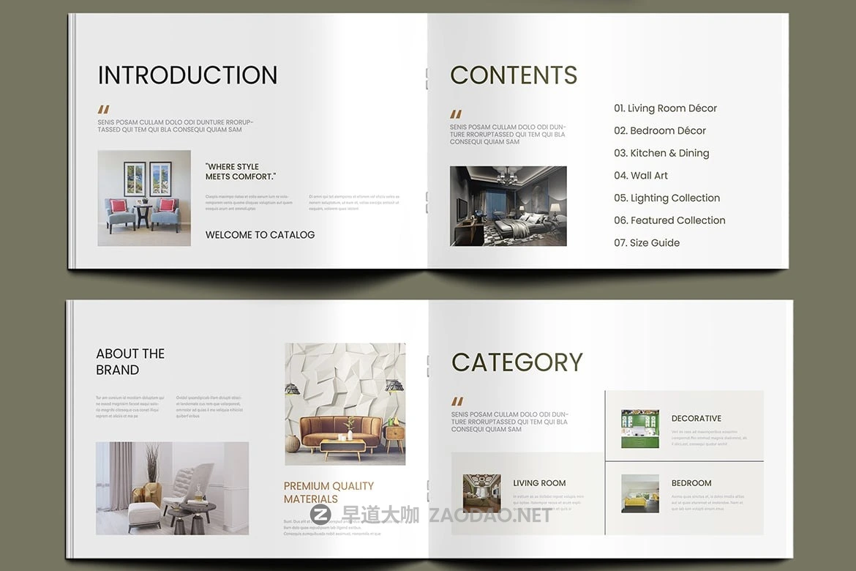Screen dimensions: 856x571
Task: Click the quote mark icon under INTRODUCTION
Action: coord(103,110)
